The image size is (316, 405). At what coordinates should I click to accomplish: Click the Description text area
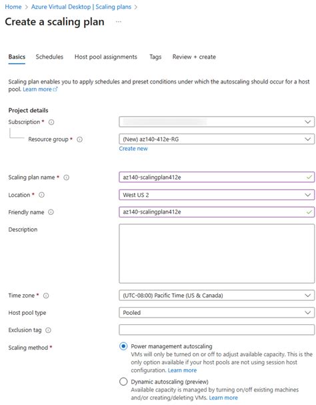[x=217, y=254]
